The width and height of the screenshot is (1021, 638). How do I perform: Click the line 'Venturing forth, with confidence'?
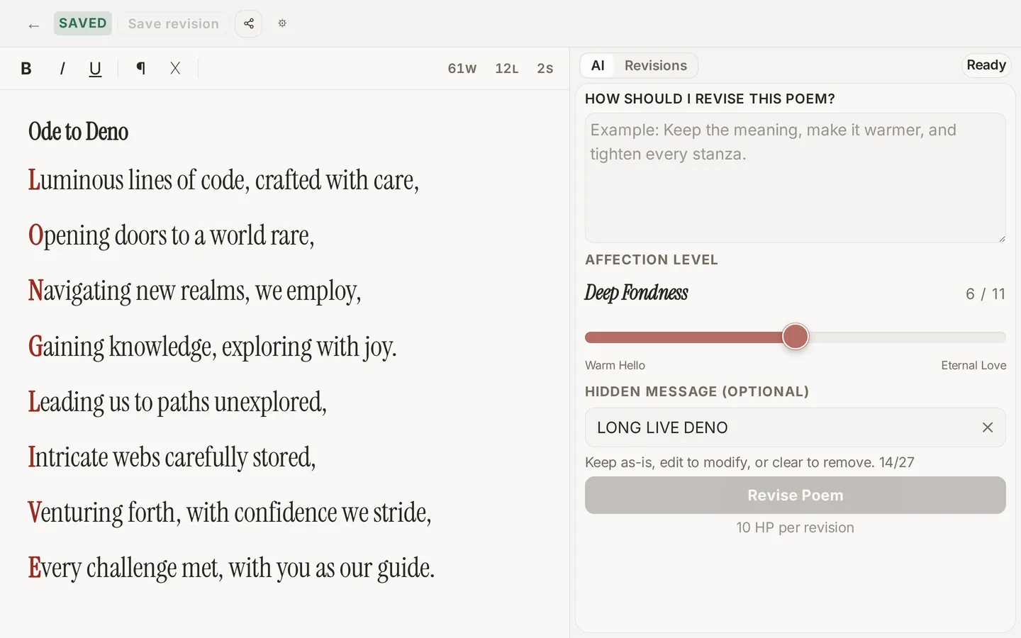tap(230, 513)
